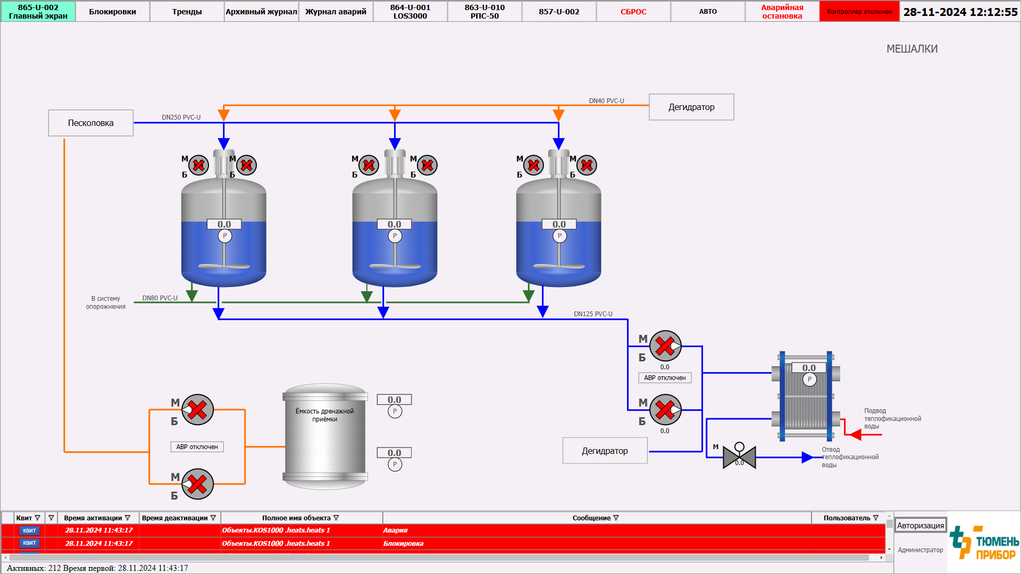This screenshot has height=574, width=1021.
Task: Switch to Тренды tab
Action: click(187, 11)
